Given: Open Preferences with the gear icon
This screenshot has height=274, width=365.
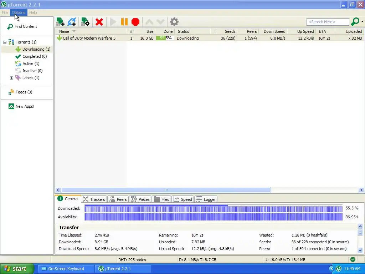Looking at the screenshot, I should (174, 22).
